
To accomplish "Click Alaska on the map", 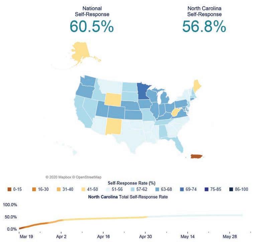I will (x=80, y=51).
